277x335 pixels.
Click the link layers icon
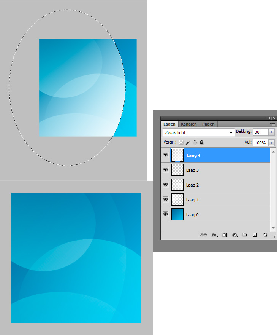(203, 235)
